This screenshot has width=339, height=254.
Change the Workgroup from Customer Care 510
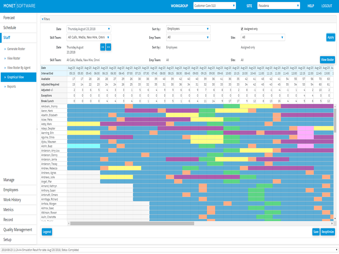(214, 5)
